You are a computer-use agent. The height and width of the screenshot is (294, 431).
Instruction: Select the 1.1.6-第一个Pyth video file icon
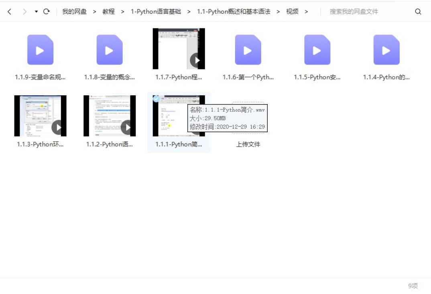[x=248, y=50]
